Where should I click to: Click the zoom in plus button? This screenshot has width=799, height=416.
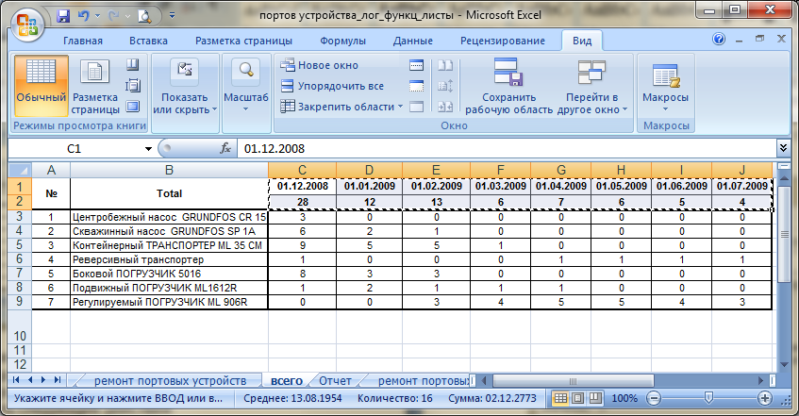(764, 398)
